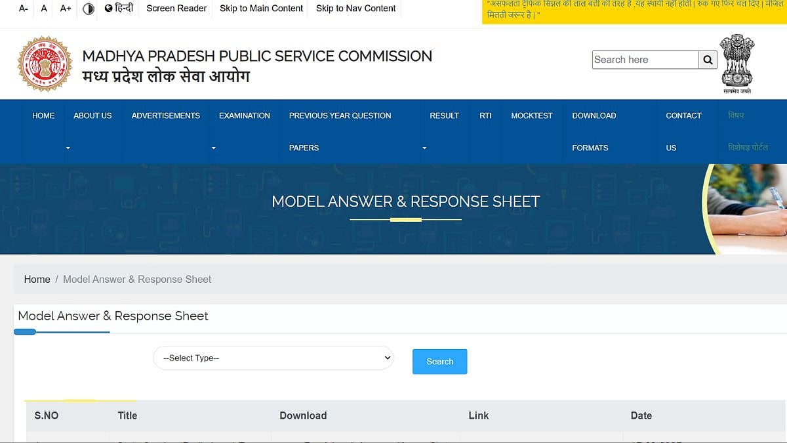
Task: Click the national emblem of India
Action: point(737,62)
